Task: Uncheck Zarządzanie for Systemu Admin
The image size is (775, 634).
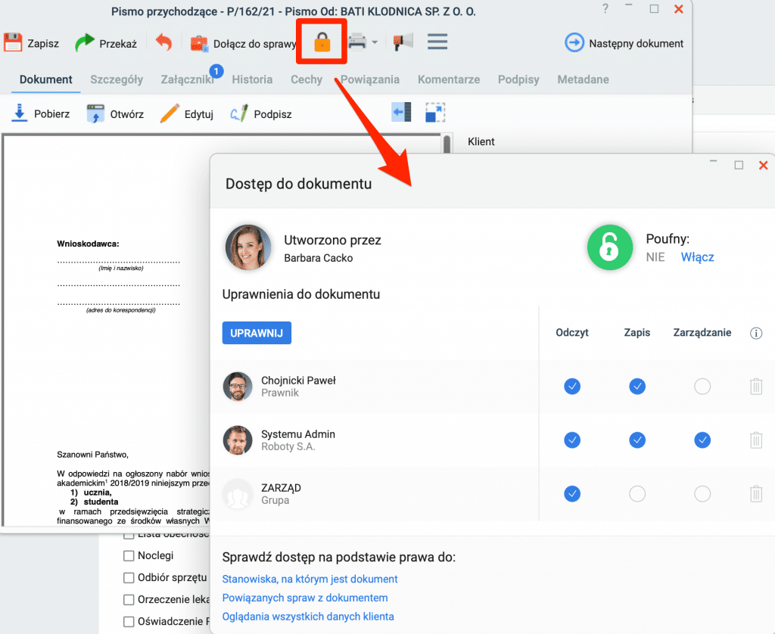Action: click(702, 440)
